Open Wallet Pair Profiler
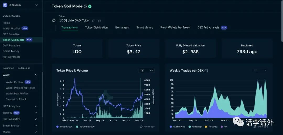The height and width of the screenshot is (135, 283). point(17,94)
